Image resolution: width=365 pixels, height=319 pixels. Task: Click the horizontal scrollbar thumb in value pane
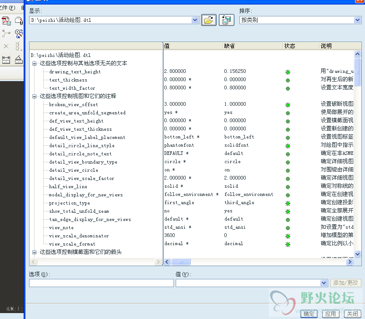pyautogui.click(x=181, y=262)
